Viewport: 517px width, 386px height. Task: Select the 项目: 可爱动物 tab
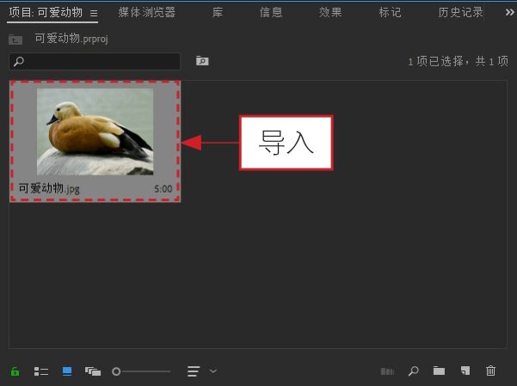[x=46, y=13]
